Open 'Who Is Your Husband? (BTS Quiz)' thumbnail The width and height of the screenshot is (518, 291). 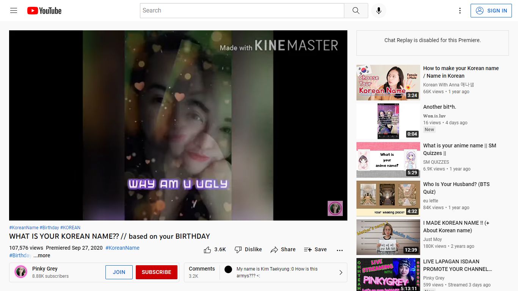(388, 199)
